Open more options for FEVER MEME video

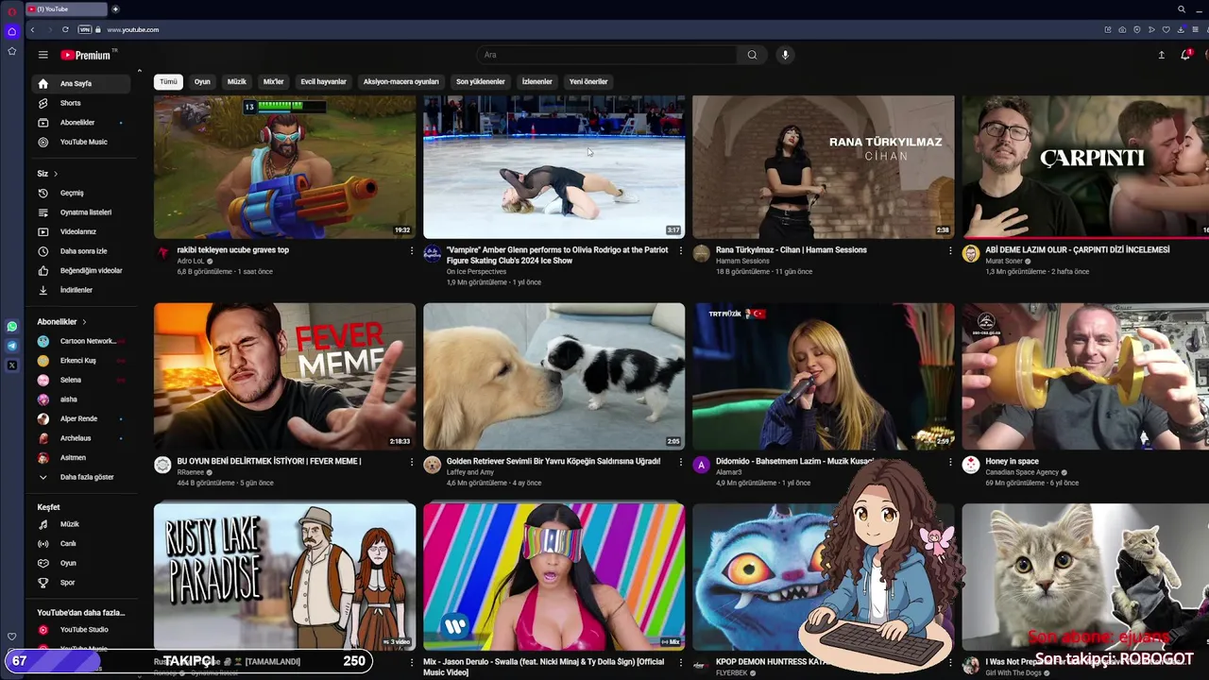pyautogui.click(x=411, y=462)
